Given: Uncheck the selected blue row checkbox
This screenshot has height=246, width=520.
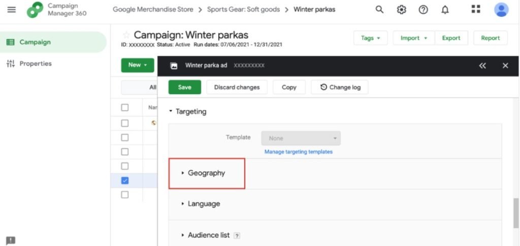Looking at the screenshot, I should (x=125, y=180).
